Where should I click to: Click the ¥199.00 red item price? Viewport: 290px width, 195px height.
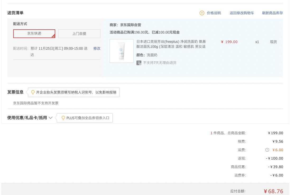(229, 42)
